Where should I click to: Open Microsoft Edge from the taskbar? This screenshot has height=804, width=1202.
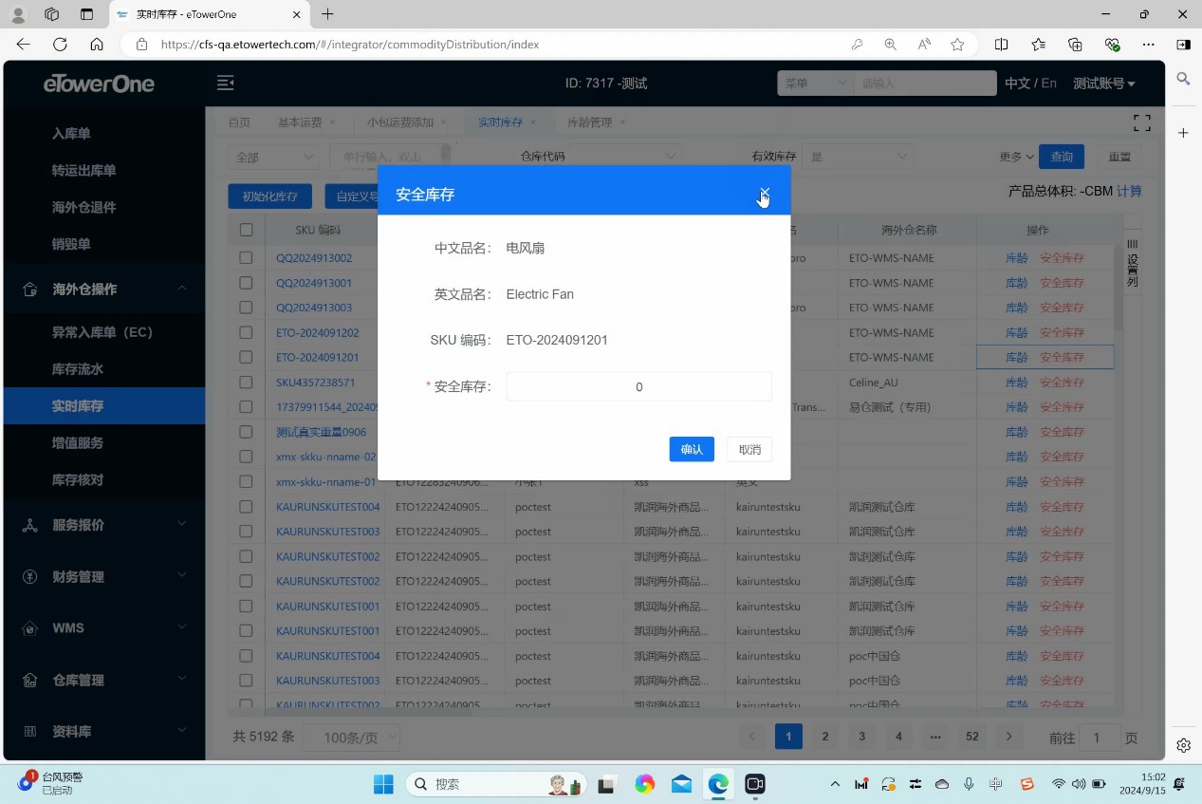(718, 784)
